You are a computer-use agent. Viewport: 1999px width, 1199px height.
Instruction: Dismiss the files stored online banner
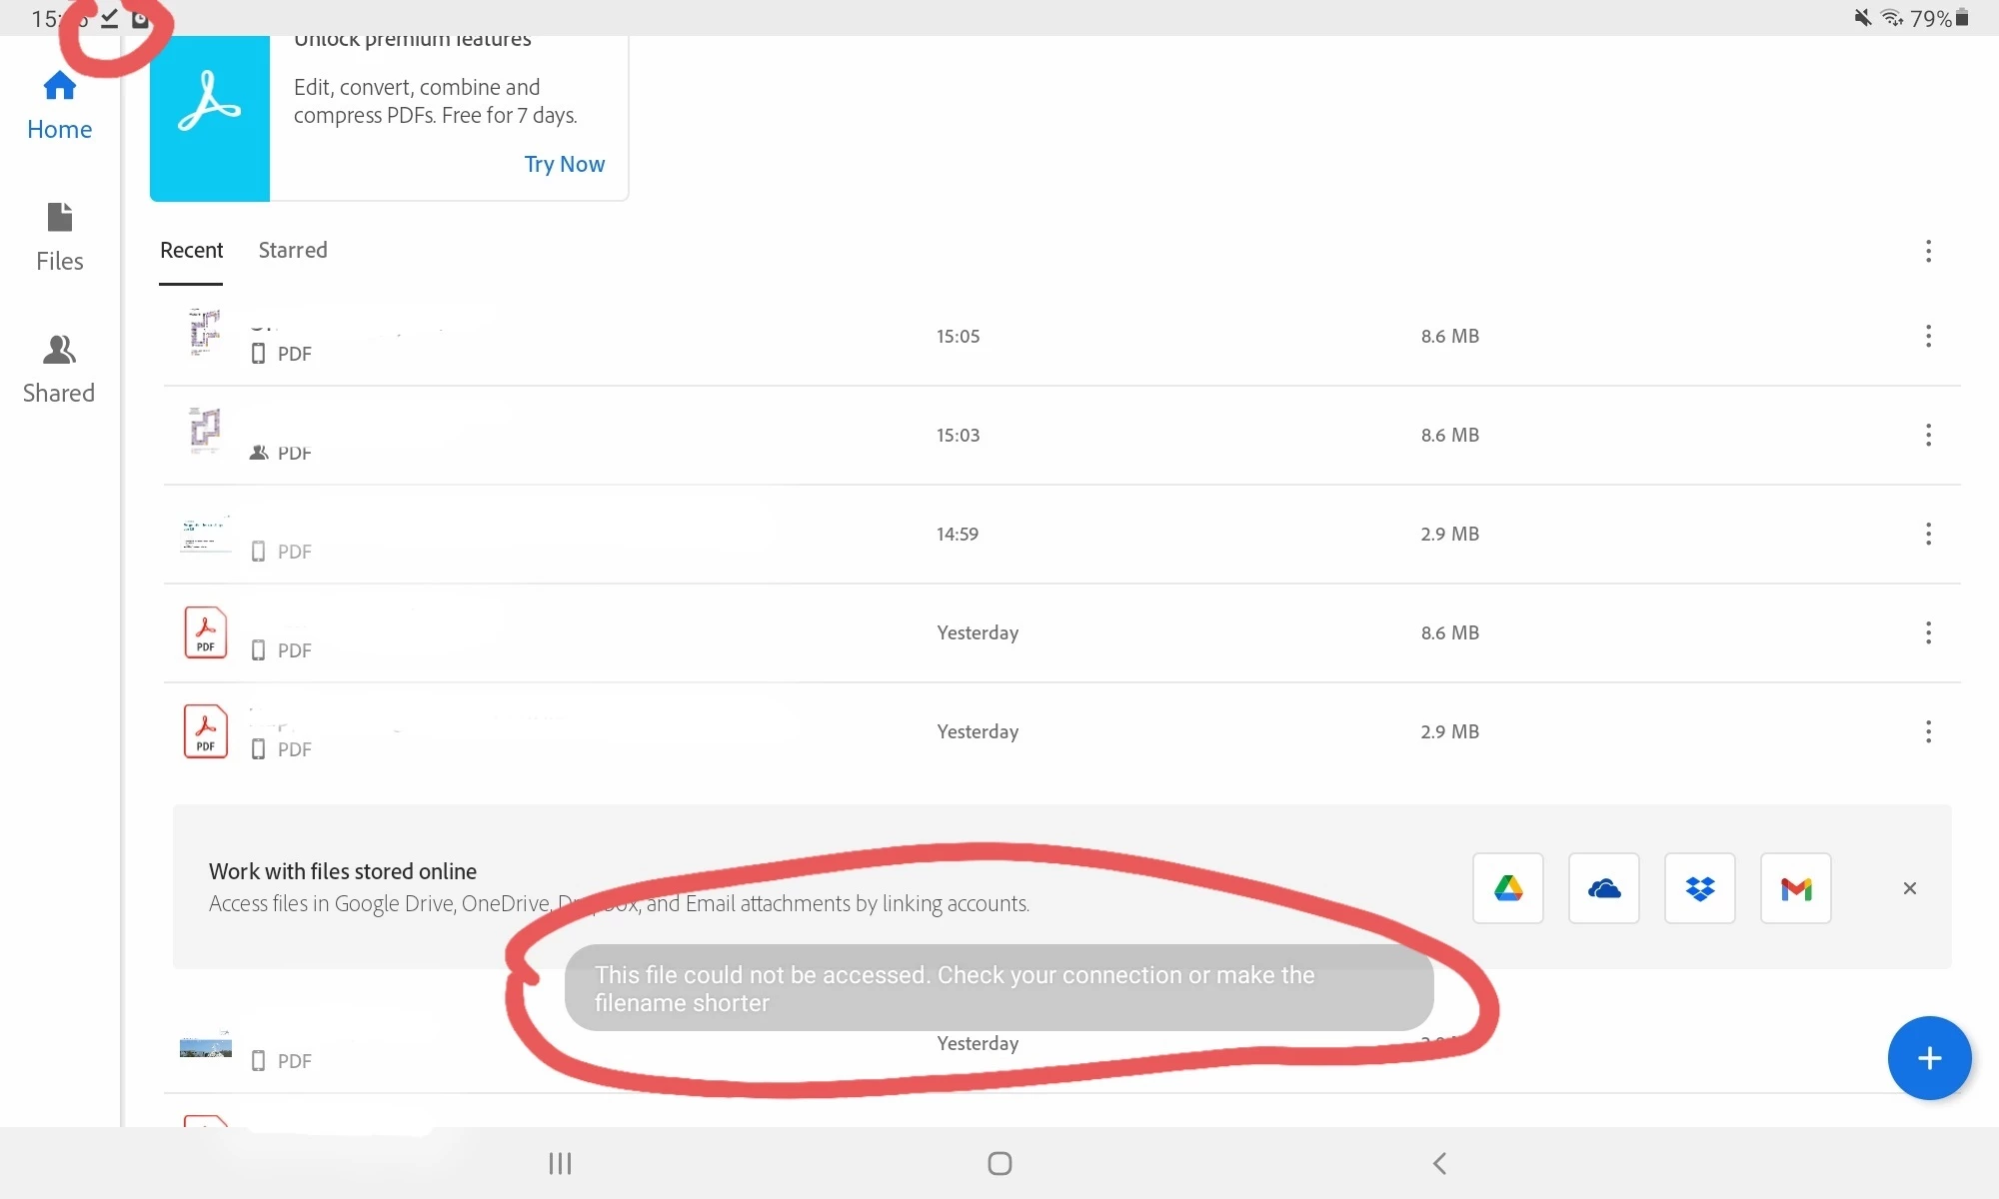click(x=1909, y=888)
